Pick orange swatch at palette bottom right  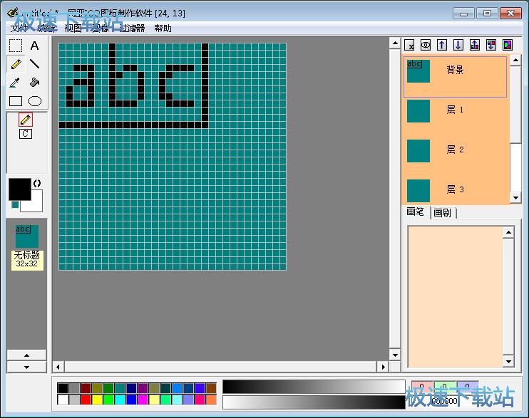(211, 399)
